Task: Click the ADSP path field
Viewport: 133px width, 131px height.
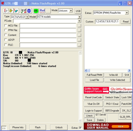Action: pos(48,40)
